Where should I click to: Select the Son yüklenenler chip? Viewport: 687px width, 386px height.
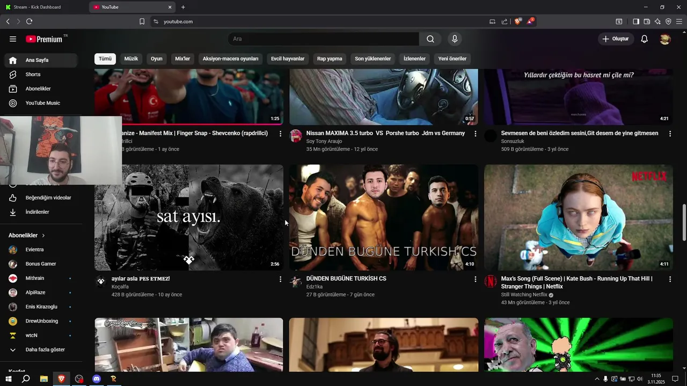(x=373, y=59)
